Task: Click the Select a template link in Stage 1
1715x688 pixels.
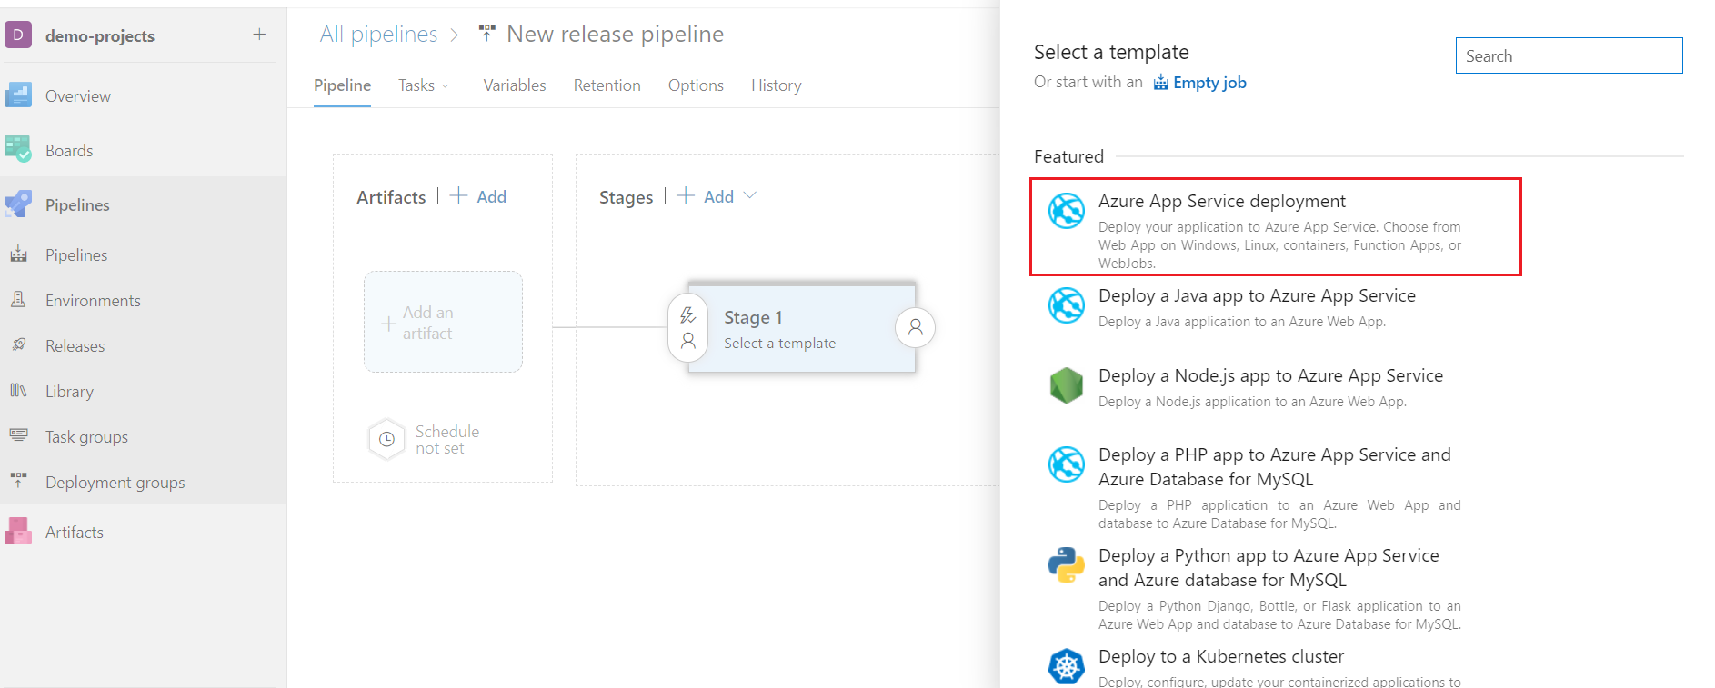Action: pos(779,344)
